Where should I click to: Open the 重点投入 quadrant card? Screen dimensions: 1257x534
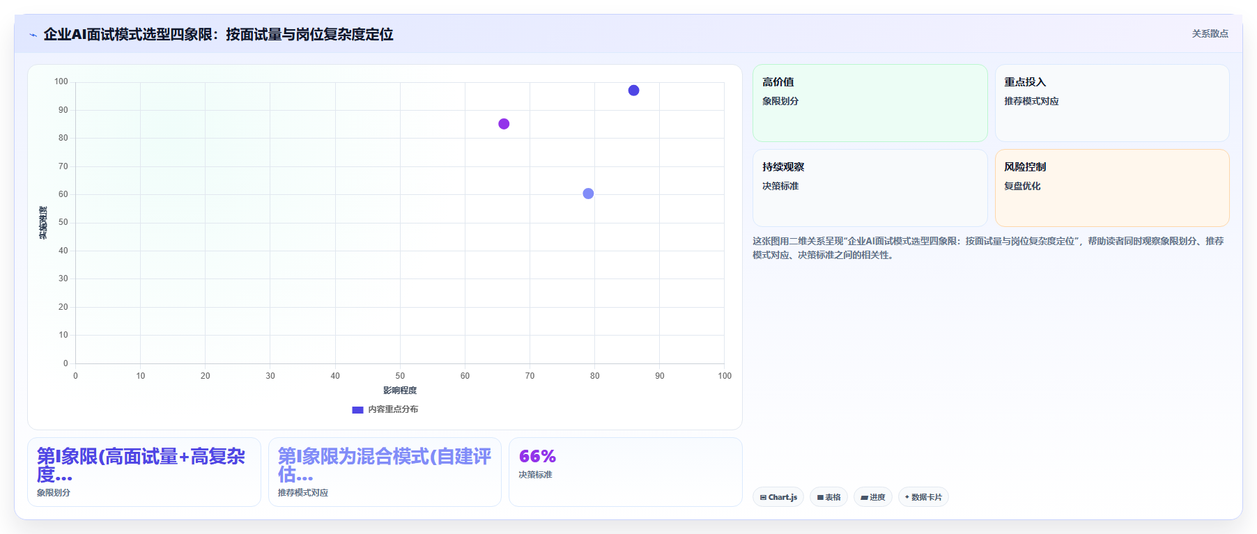click(x=1112, y=103)
